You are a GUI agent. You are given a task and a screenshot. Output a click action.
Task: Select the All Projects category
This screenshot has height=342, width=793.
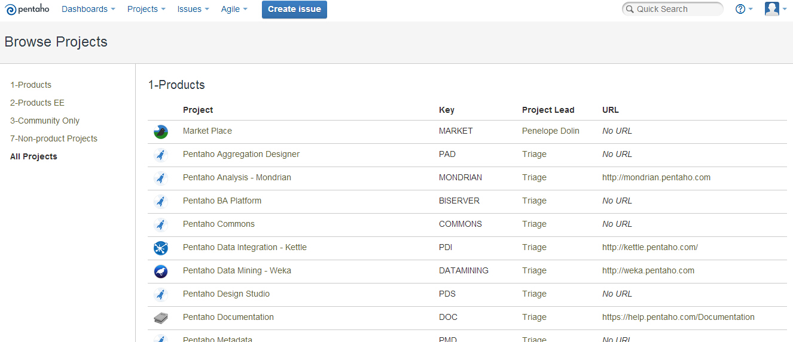tap(33, 156)
